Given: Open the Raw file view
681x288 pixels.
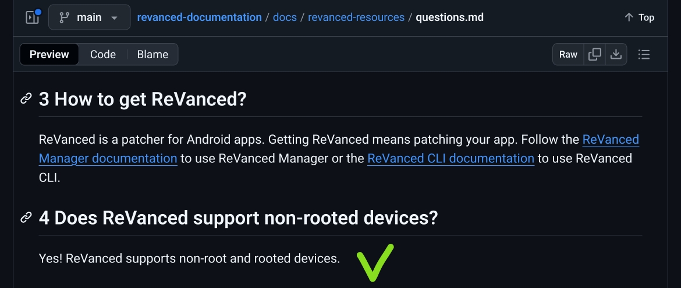Looking at the screenshot, I should pos(568,55).
